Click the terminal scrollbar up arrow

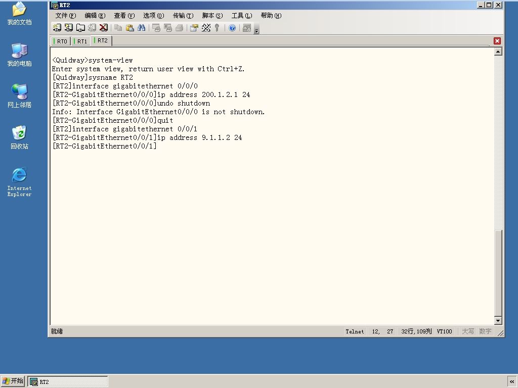(x=498, y=52)
